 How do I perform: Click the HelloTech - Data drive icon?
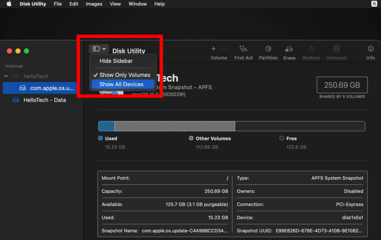(16, 100)
